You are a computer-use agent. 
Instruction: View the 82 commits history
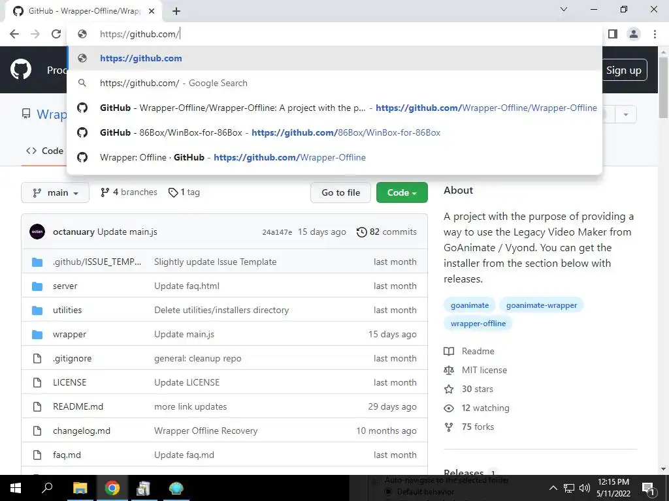(x=387, y=232)
